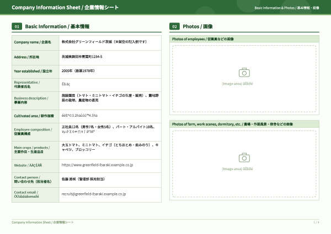Screen dimensions: 331x234
Task: Select the 'Company name' row label
Action: click(x=33, y=42)
